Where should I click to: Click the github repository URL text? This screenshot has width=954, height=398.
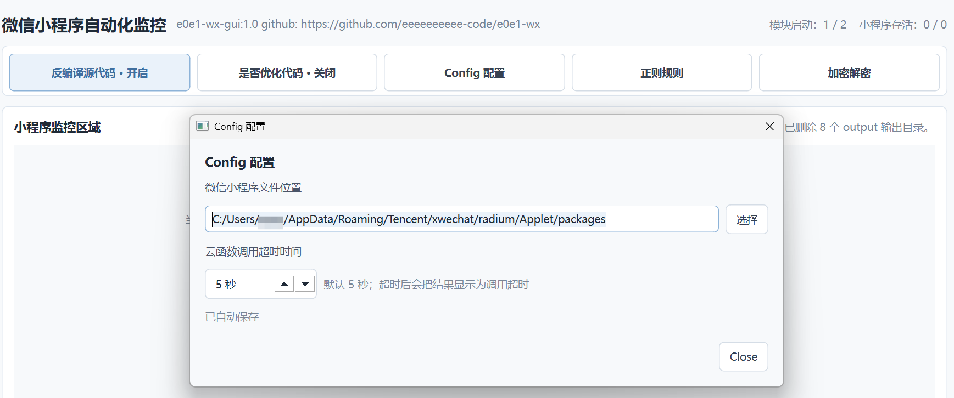point(421,24)
